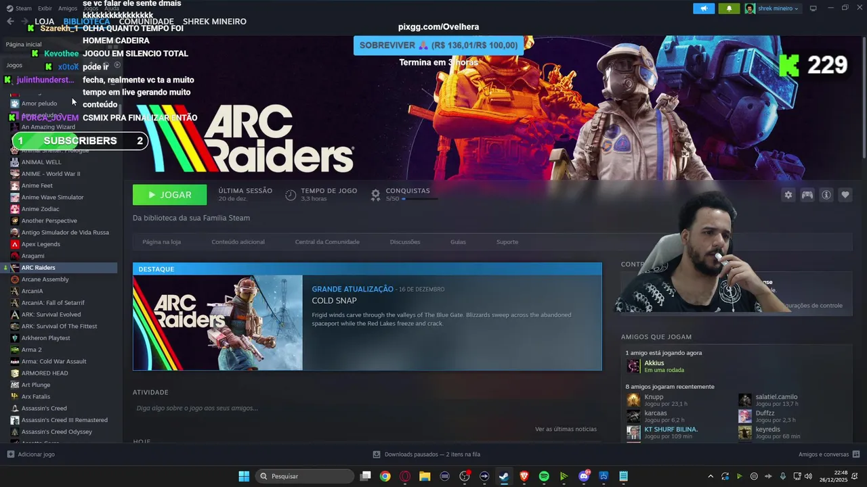Go to LOJA section
The width and height of the screenshot is (867, 487).
tap(45, 22)
